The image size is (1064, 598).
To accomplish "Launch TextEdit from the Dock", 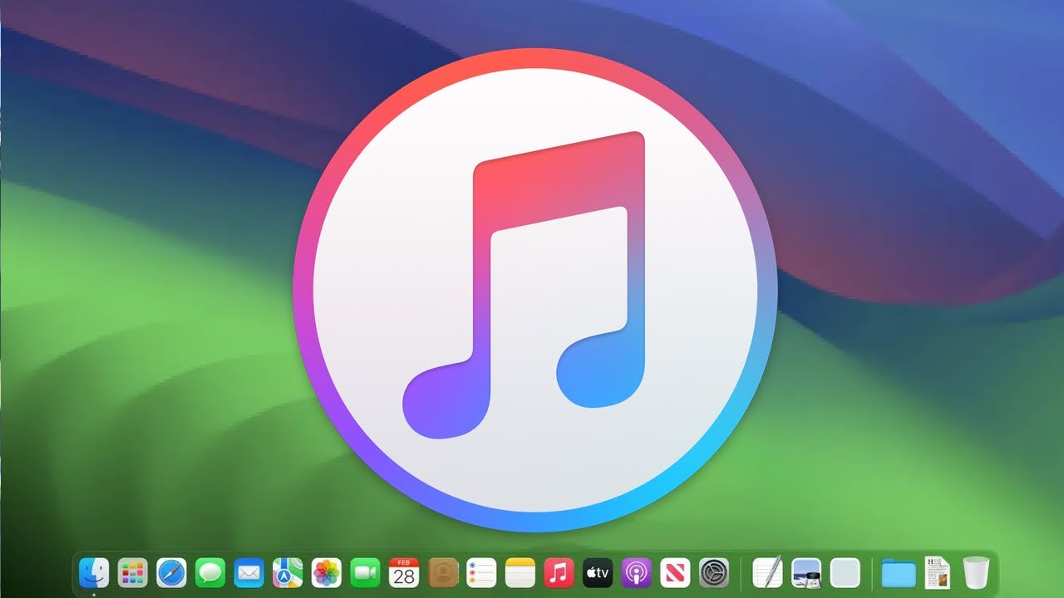I will click(767, 572).
